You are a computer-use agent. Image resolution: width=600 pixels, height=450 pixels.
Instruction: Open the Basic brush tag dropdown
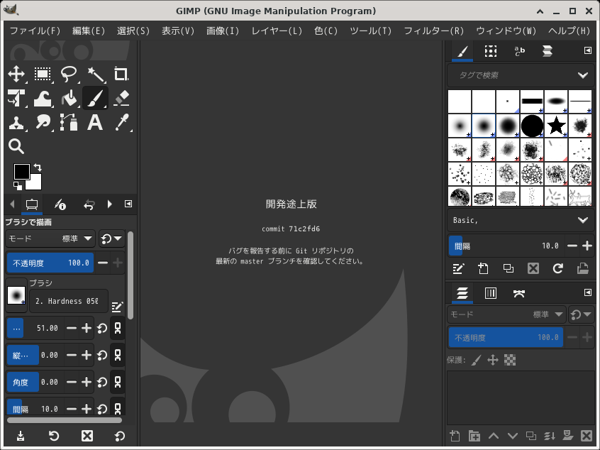click(x=583, y=220)
